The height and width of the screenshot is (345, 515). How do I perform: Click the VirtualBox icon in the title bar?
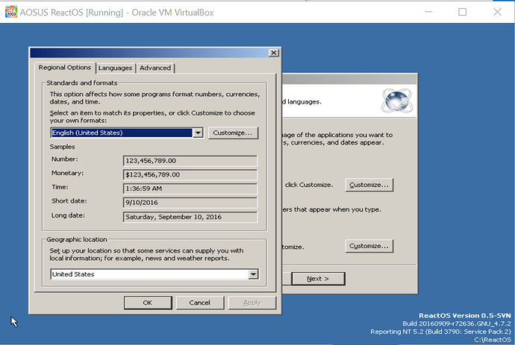[10, 12]
